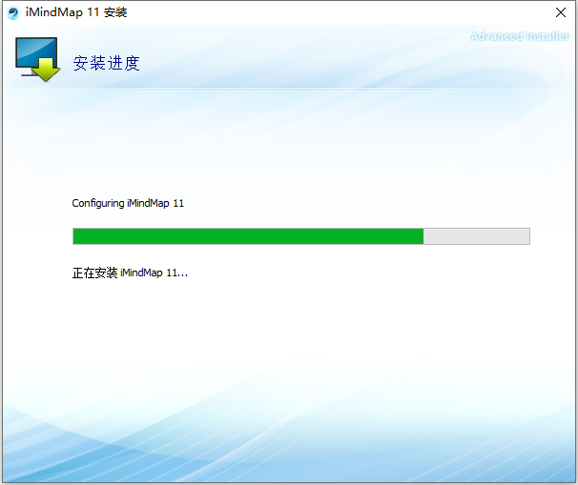Click the word Configuring above progress bar
Viewport: 578px width, 485px height.
coord(98,203)
